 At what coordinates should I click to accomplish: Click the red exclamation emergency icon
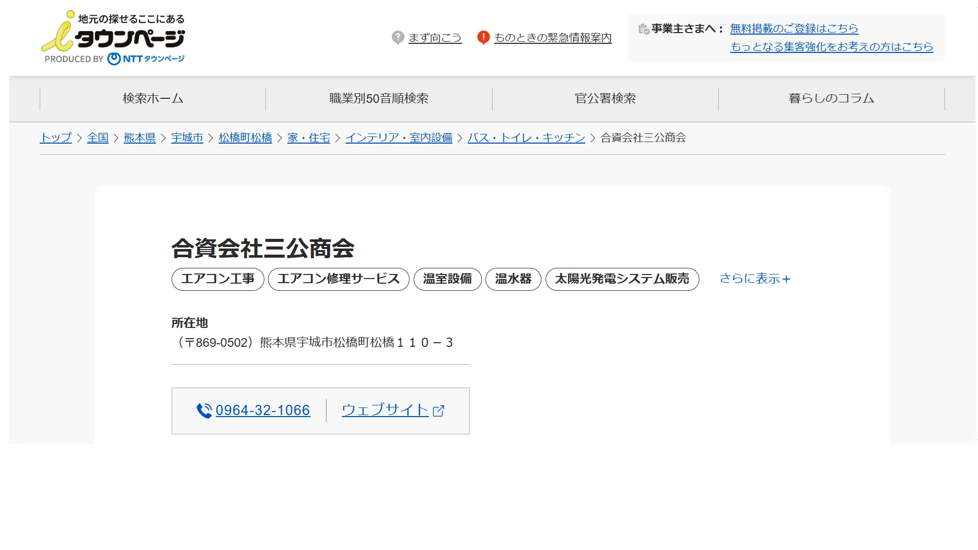(483, 37)
